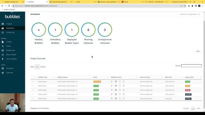Expand the WebAnalytic-30 row details
The height and width of the screenshot is (115, 205).
click(33, 95)
